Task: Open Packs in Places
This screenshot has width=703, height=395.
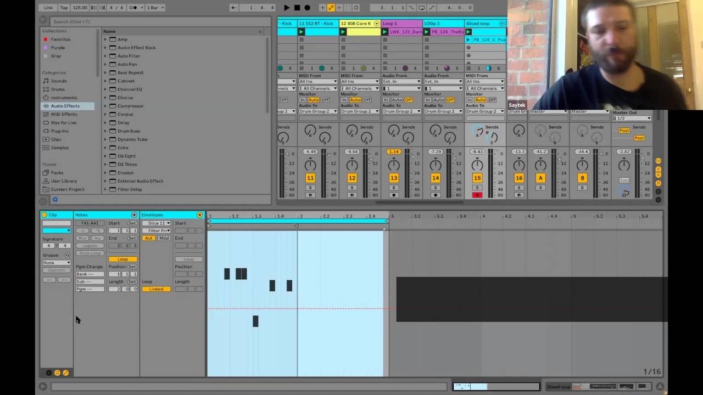Action: click(x=57, y=173)
